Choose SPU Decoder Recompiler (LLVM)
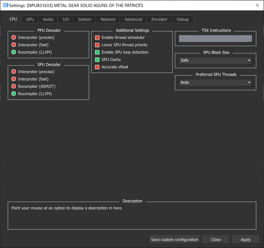Screen dimensions: 264x248 coord(31,94)
